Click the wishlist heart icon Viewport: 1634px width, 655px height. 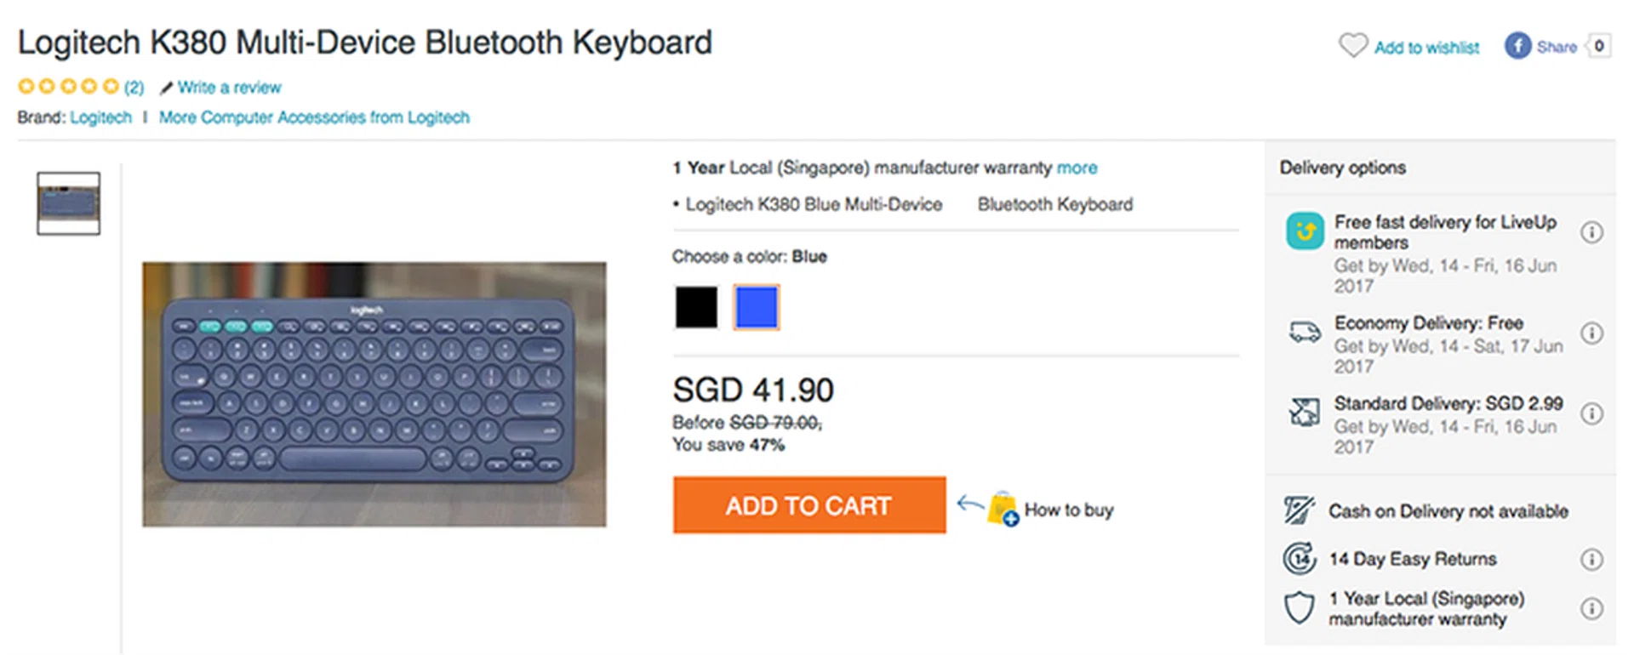pos(1352,45)
